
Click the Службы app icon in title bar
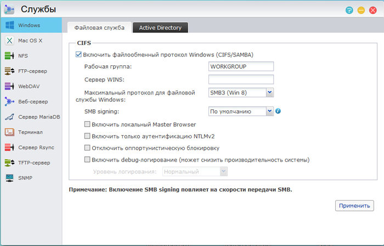[9, 9]
